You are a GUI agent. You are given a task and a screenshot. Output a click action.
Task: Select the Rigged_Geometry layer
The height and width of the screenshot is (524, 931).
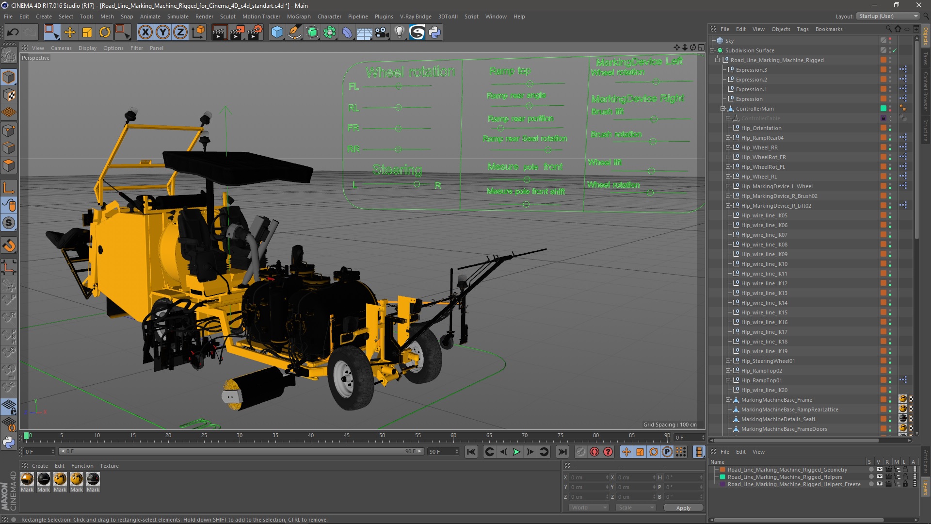coord(787,470)
